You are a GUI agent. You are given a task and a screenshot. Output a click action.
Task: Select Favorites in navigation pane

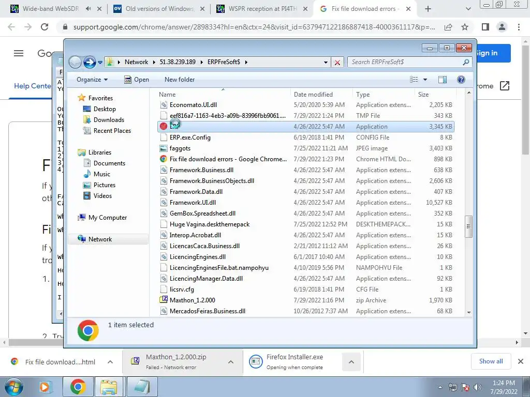pos(100,98)
